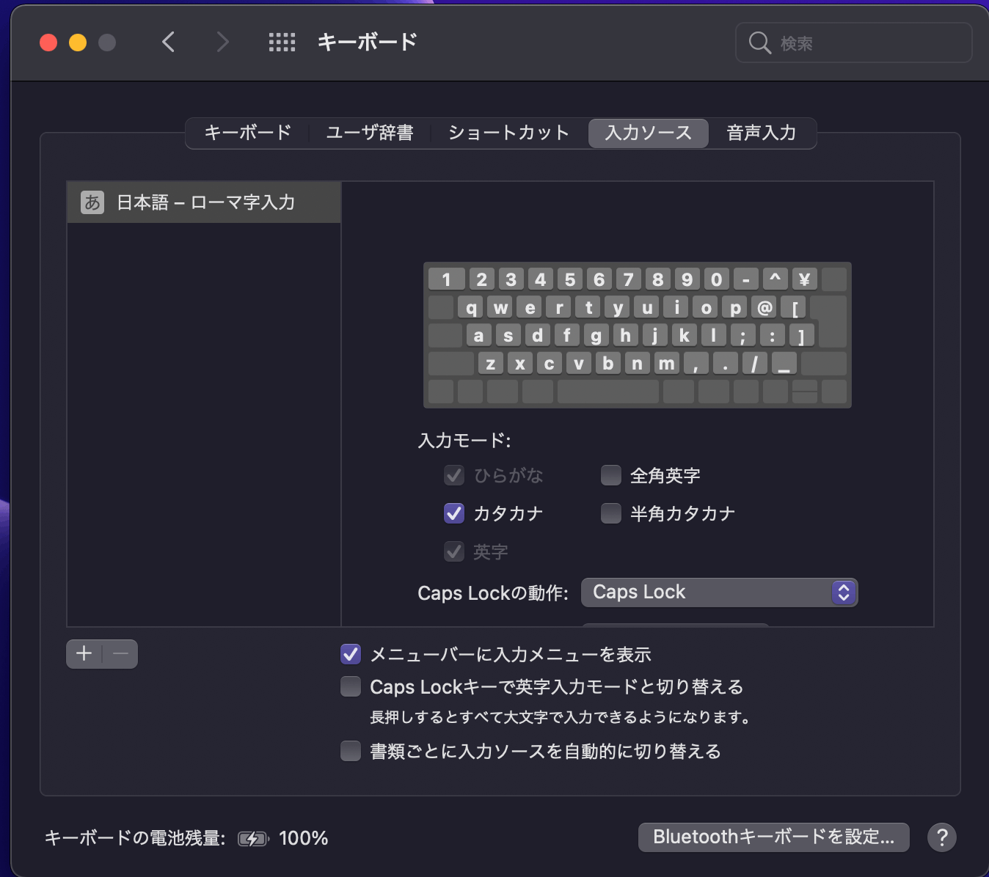Image resolution: width=989 pixels, height=877 pixels.
Task: Open help via the question mark icon
Action: (x=942, y=837)
